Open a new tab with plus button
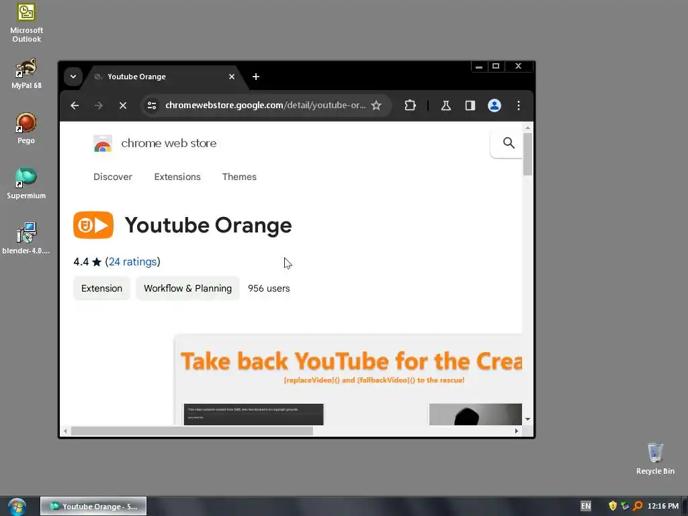Screen dimensions: 688x516 point(256,77)
